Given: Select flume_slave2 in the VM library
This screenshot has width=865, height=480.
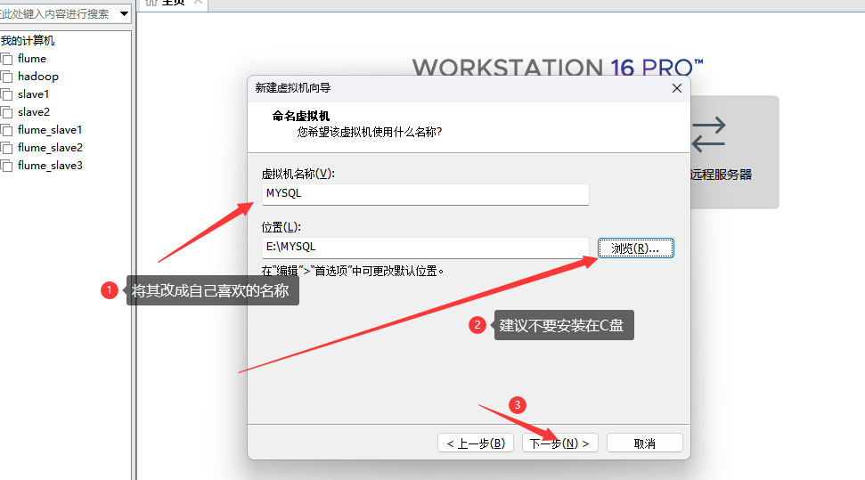Looking at the screenshot, I should (x=50, y=147).
